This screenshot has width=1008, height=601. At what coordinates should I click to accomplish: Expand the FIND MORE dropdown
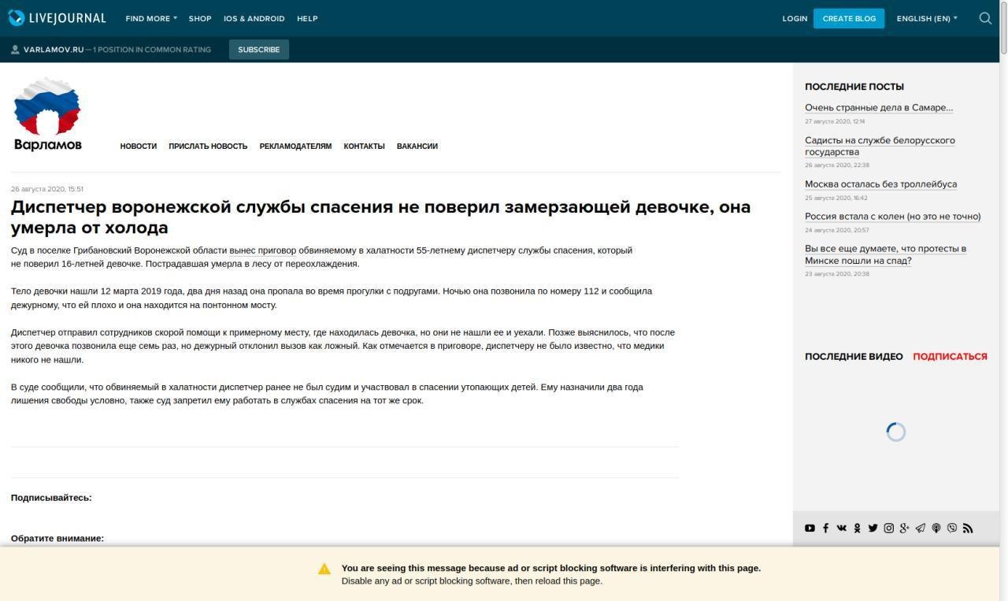151,18
